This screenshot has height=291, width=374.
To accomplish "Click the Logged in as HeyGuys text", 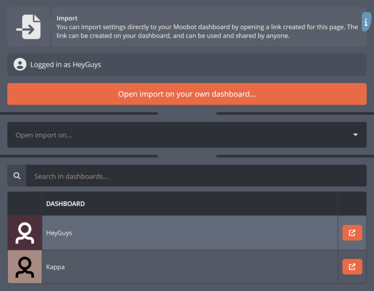I will (x=65, y=65).
